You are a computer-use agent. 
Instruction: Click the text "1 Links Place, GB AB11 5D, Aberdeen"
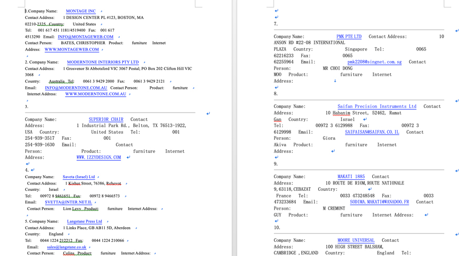97,228
